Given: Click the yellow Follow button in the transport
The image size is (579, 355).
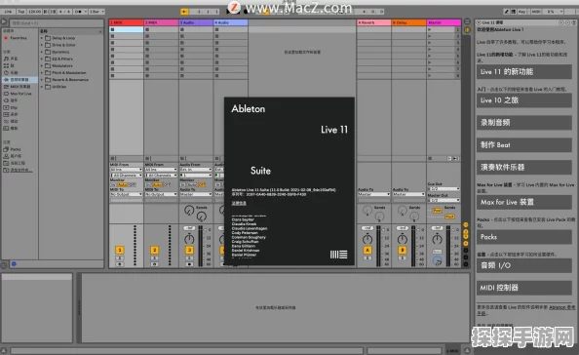Looking at the screenshot, I should tap(184, 12).
